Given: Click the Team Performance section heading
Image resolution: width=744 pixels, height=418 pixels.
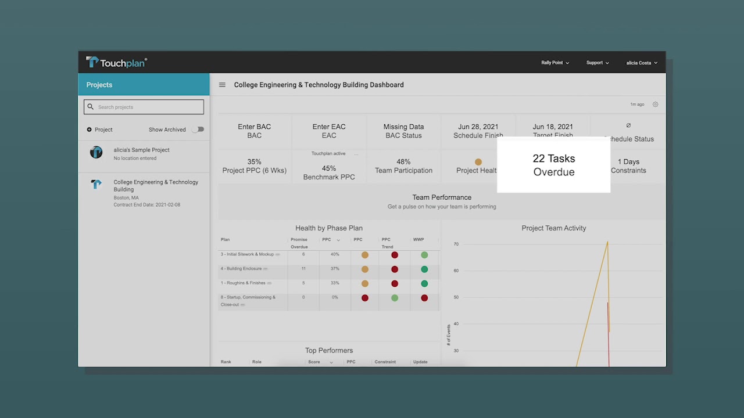Looking at the screenshot, I should (x=442, y=197).
